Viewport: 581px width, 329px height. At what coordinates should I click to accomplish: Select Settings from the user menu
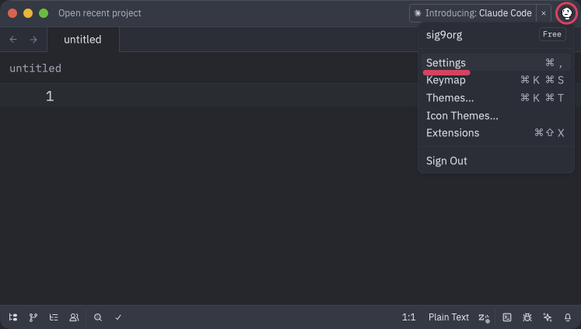(446, 62)
